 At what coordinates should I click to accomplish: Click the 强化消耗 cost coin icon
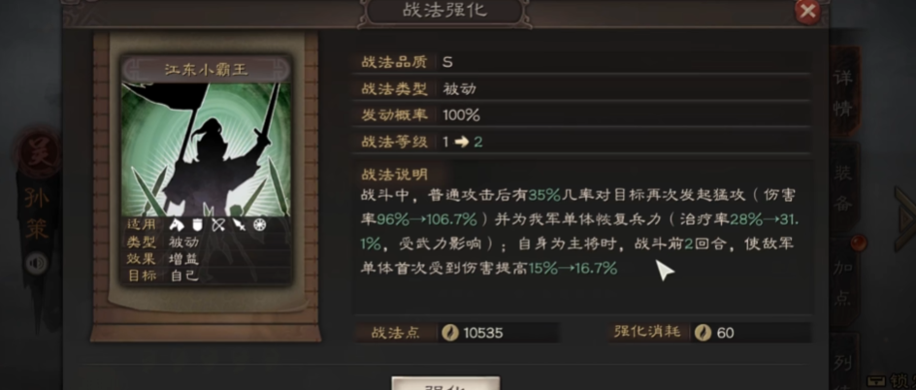(x=703, y=333)
